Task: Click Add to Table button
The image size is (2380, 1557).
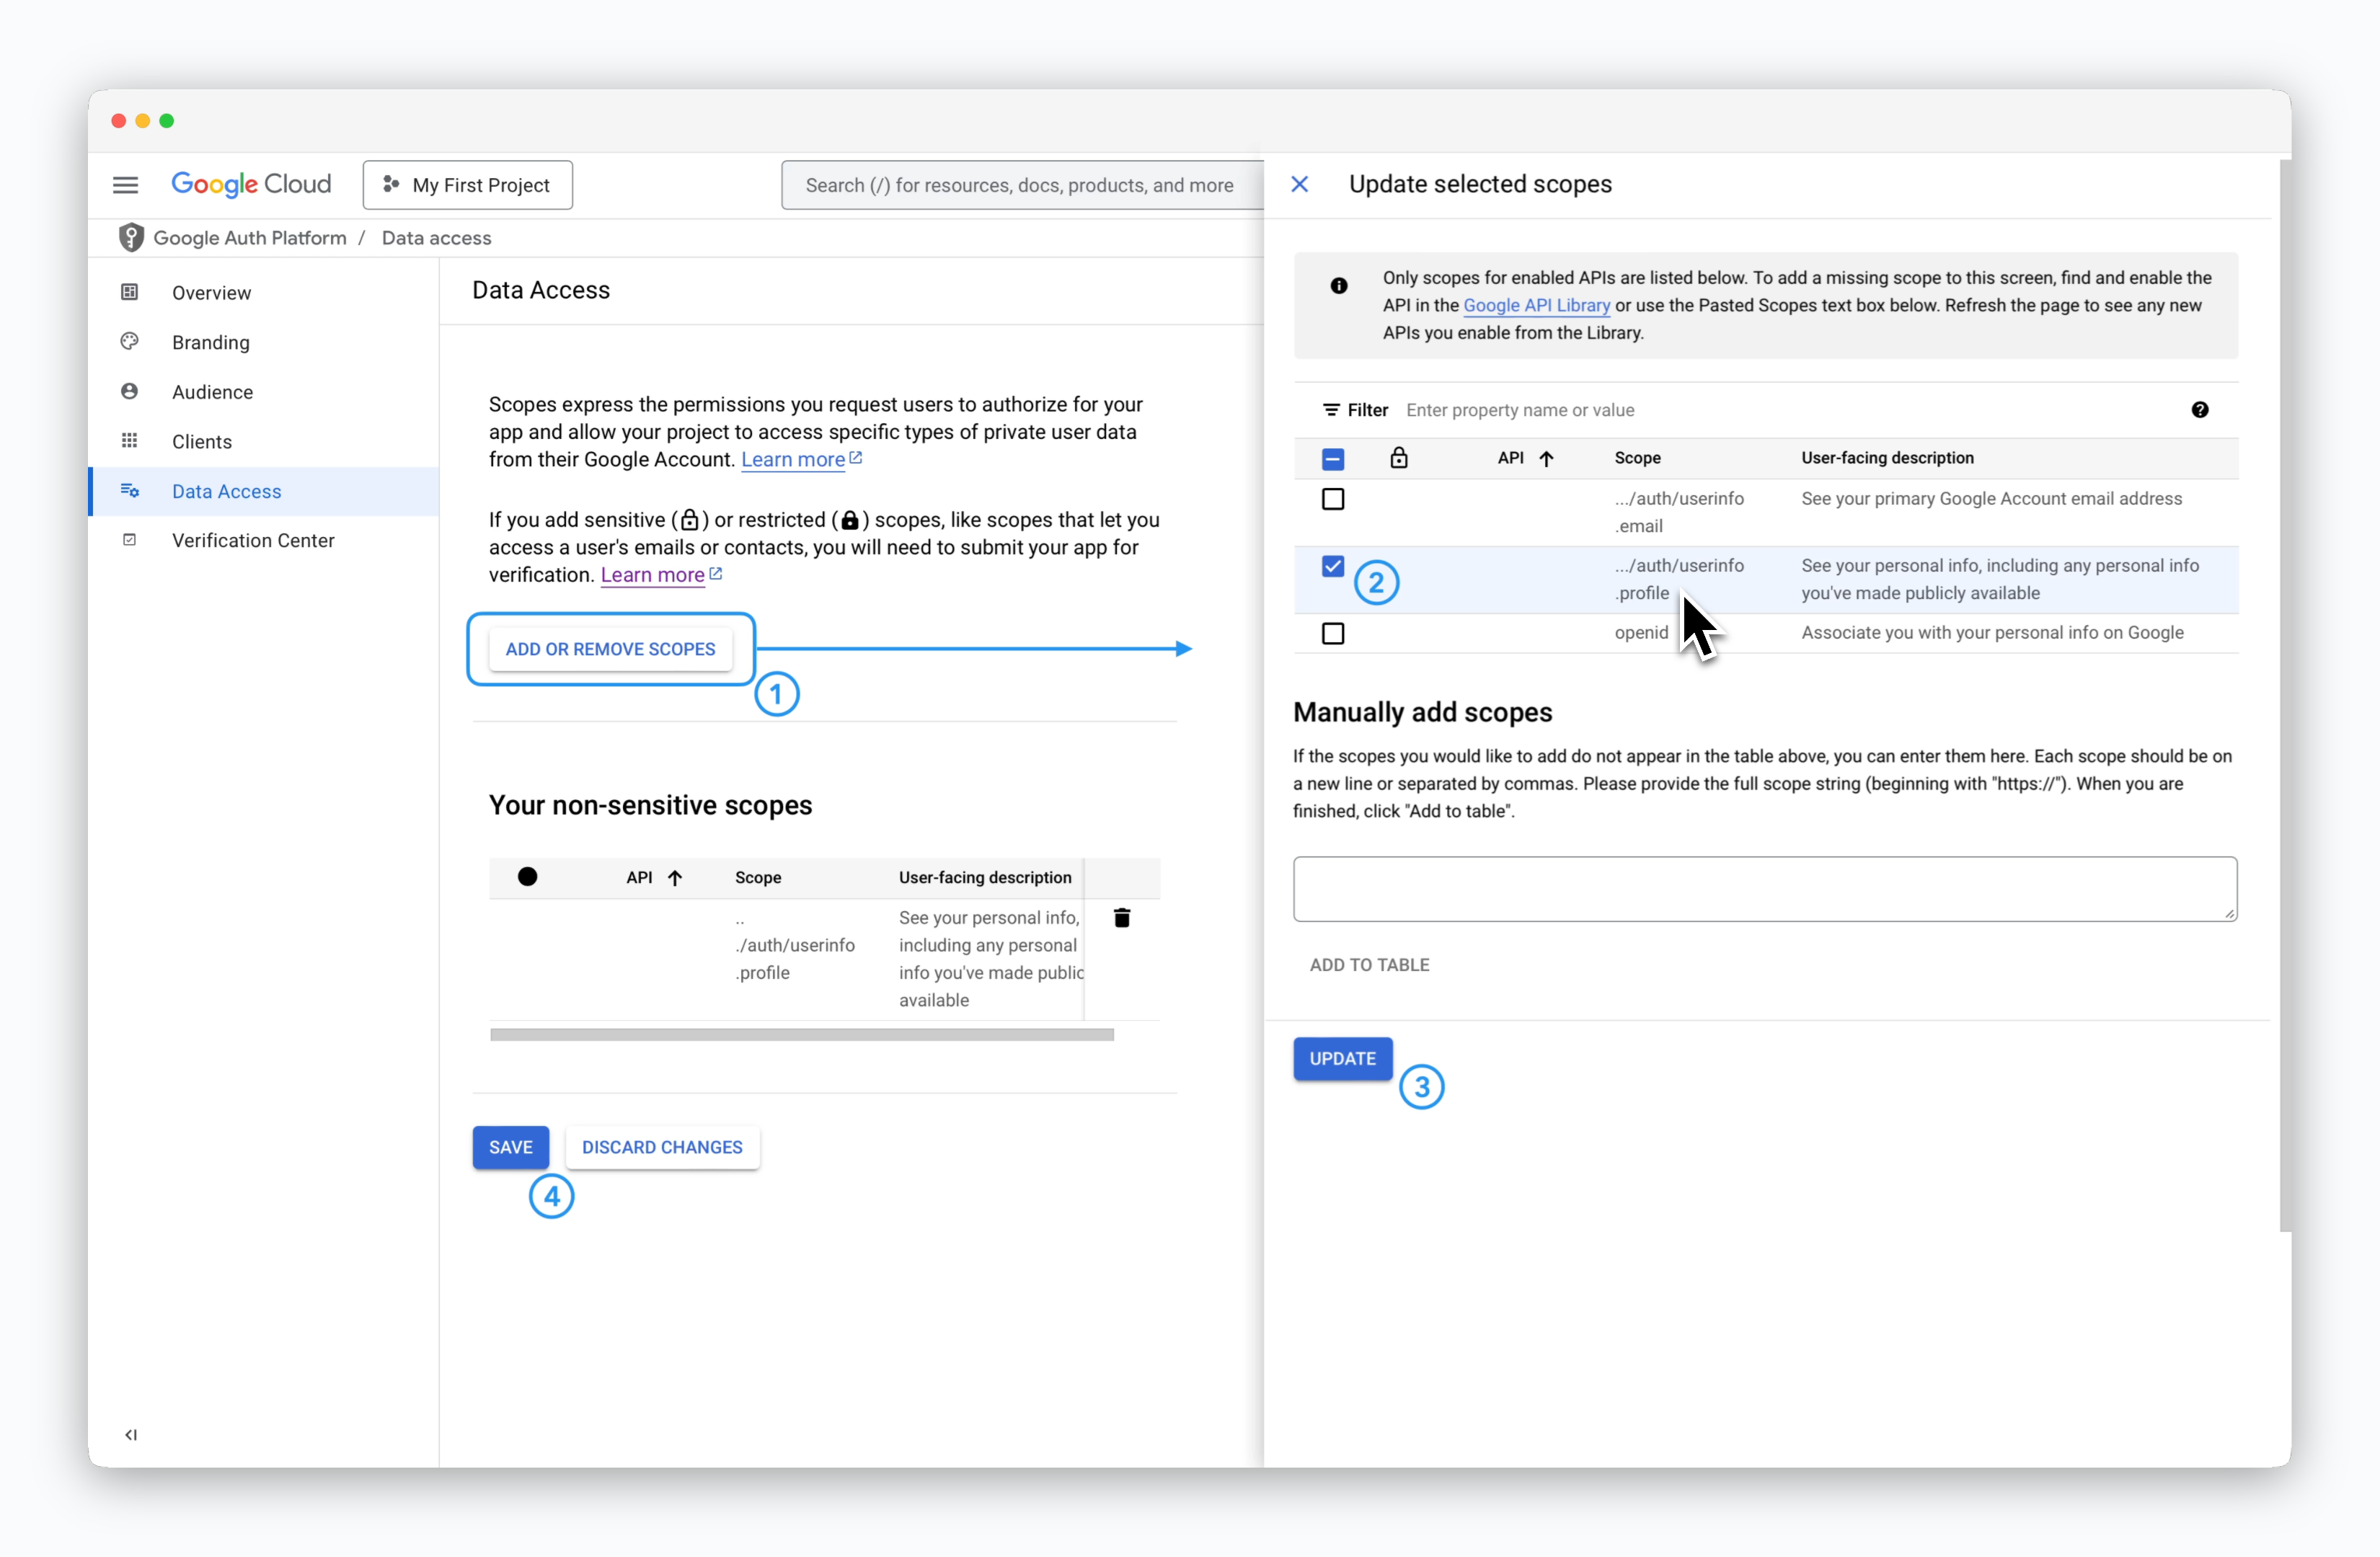Action: pyautogui.click(x=1369, y=965)
